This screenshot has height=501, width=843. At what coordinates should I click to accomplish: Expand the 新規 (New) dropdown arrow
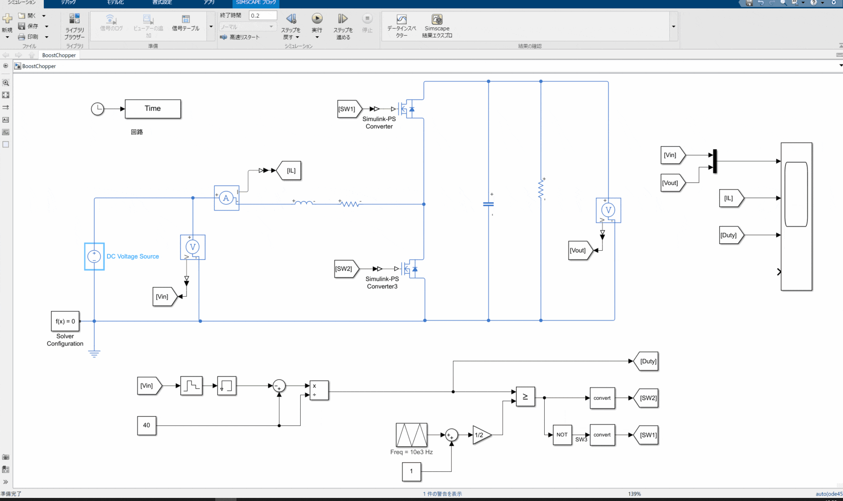[7, 38]
